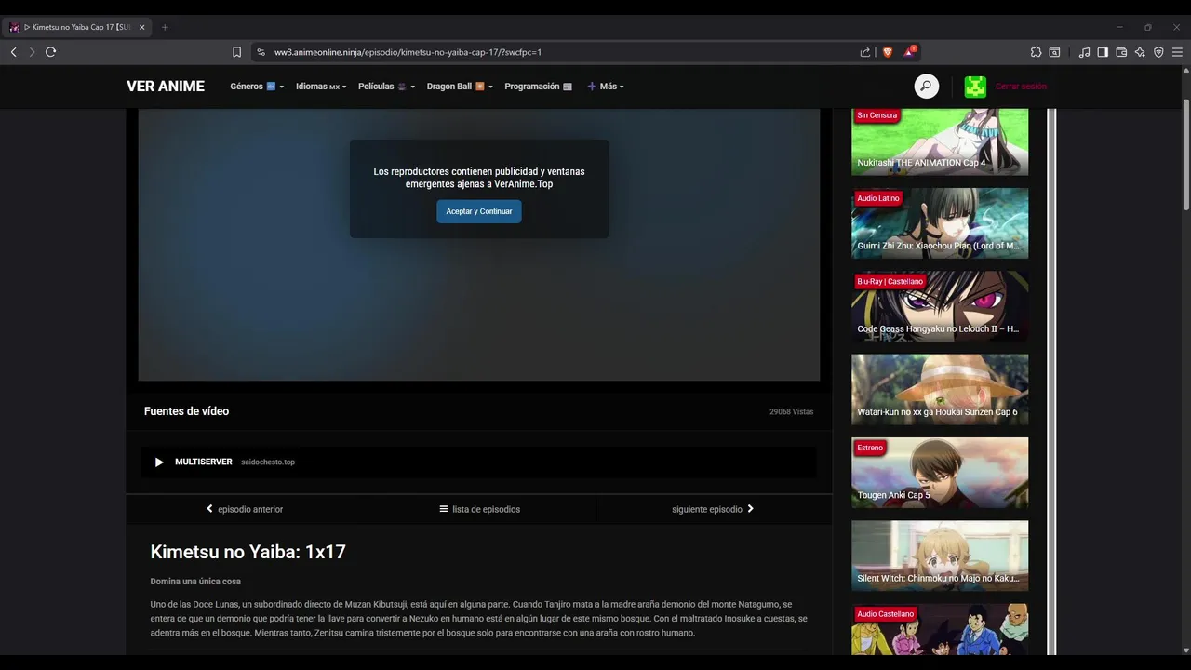Click the VER ANIME site logo
The width and height of the screenshot is (1191, 670).
pos(166,87)
